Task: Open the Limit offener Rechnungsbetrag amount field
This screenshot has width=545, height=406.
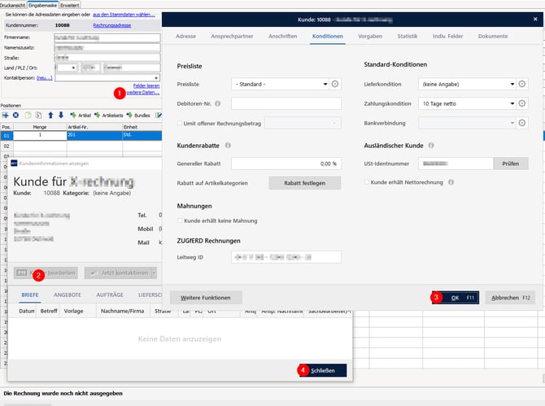Action: (x=303, y=123)
